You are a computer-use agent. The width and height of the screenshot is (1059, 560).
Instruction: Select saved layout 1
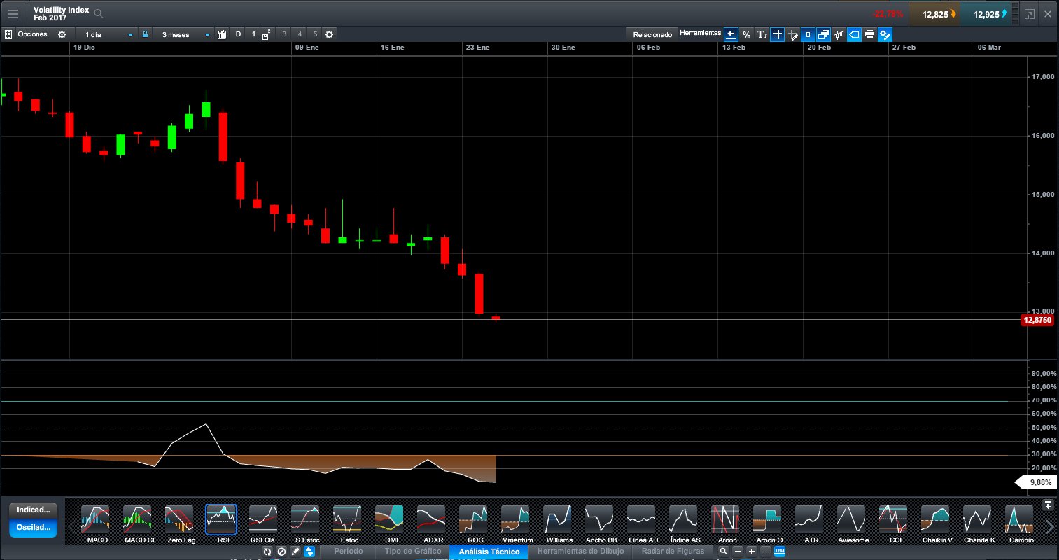pos(254,34)
